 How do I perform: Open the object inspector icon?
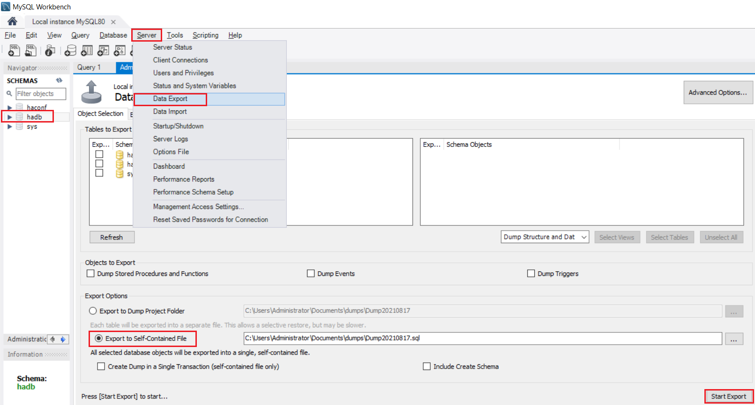click(x=50, y=50)
